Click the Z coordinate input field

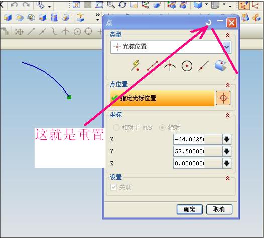click(198, 163)
